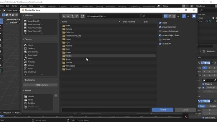Click Add Bookmark button
The height and width of the screenshot is (122, 217).
(40, 85)
